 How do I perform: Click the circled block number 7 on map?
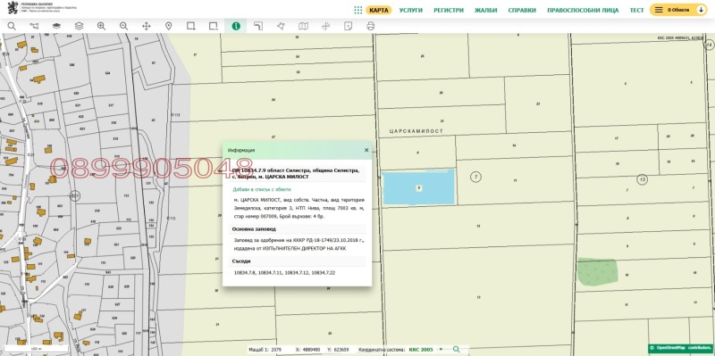click(475, 177)
